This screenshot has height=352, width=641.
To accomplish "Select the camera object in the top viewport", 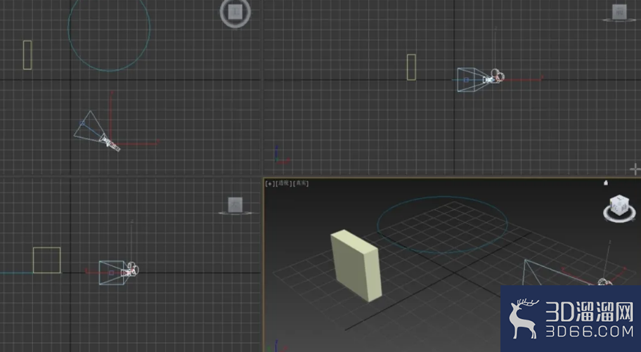I will click(x=110, y=143).
